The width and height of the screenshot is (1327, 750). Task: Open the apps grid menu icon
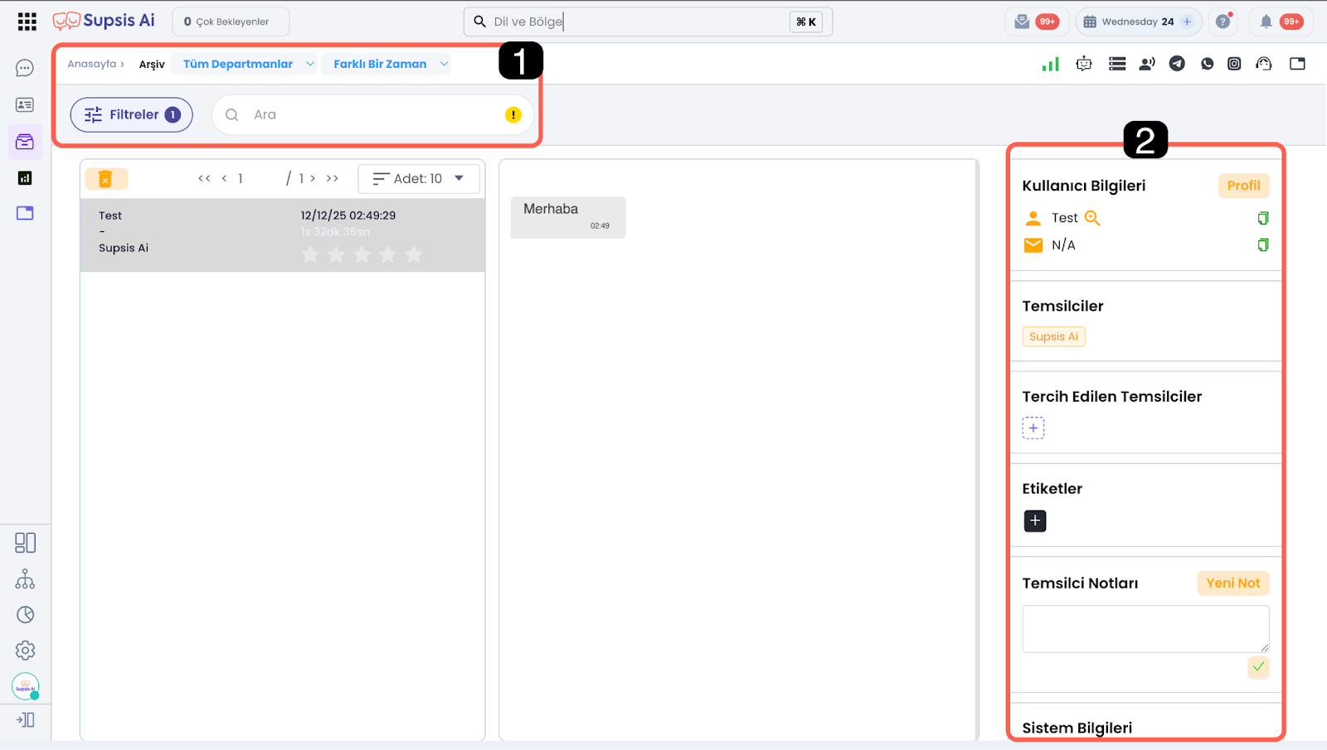27,22
